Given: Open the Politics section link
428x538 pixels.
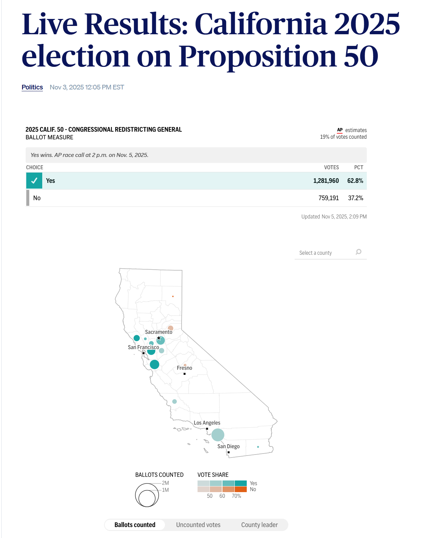Looking at the screenshot, I should 32,87.
